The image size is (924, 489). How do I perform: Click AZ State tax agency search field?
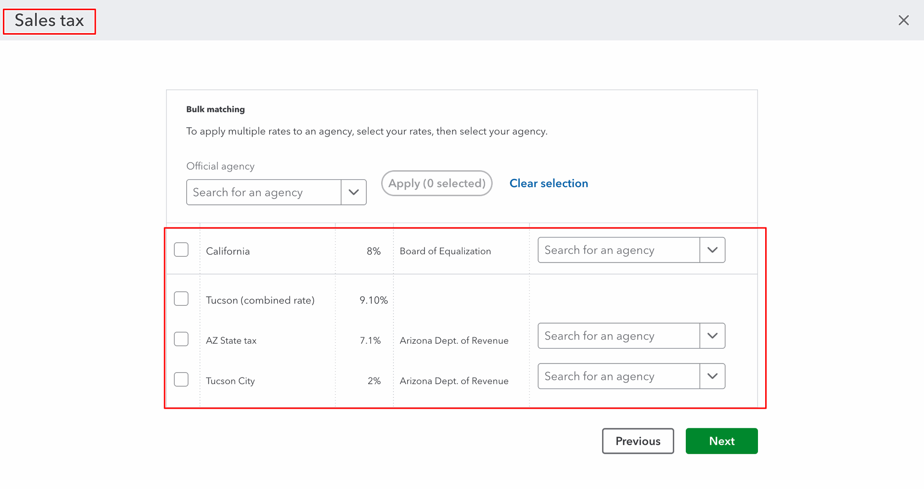point(618,336)
